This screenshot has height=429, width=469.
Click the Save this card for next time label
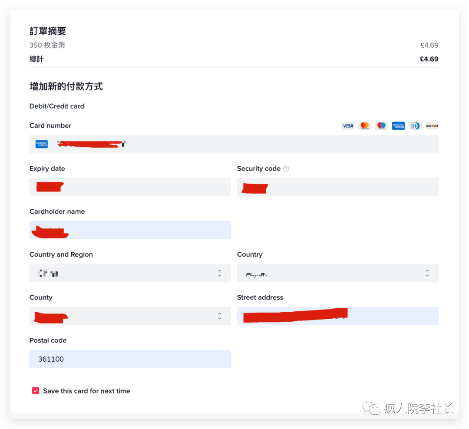click(86, 391)
